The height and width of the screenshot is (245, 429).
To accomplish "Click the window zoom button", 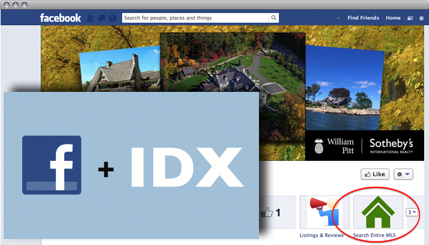I will tap(25, 5).
